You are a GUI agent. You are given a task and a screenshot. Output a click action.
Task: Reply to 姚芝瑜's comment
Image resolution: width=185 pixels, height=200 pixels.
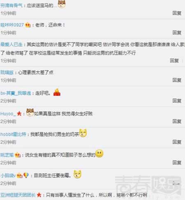pyautogui.click(x=177, y=162)
